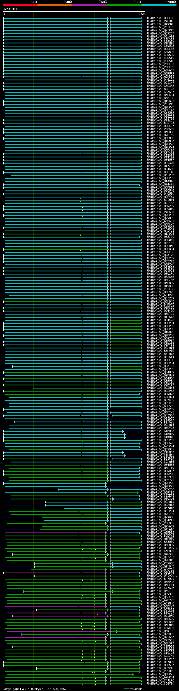
Task: Select hit label UniRef100_A5C4J4
Action: tap(161, 95)
